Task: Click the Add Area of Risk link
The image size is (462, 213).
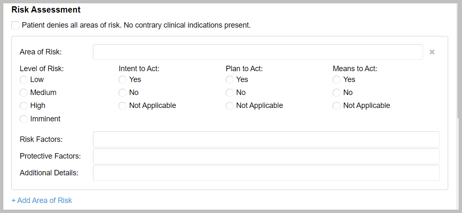Action: (42, 200)
